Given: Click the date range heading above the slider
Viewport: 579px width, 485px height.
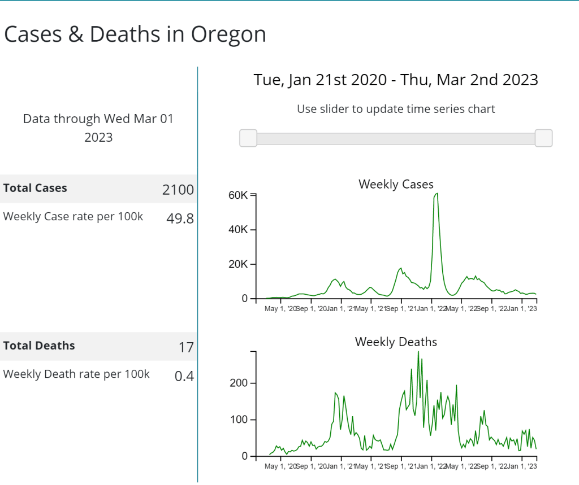Looking at the screenshot, I should click(396, 80).
